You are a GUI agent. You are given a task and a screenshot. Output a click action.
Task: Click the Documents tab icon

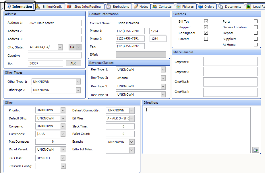(220, 7)
